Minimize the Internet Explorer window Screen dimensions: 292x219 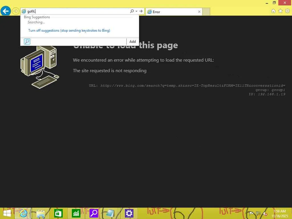coord(267,3)
